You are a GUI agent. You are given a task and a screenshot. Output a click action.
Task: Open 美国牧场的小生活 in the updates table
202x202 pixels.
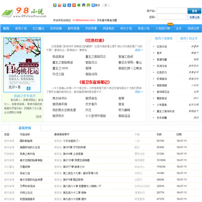(x=30, y=148)
